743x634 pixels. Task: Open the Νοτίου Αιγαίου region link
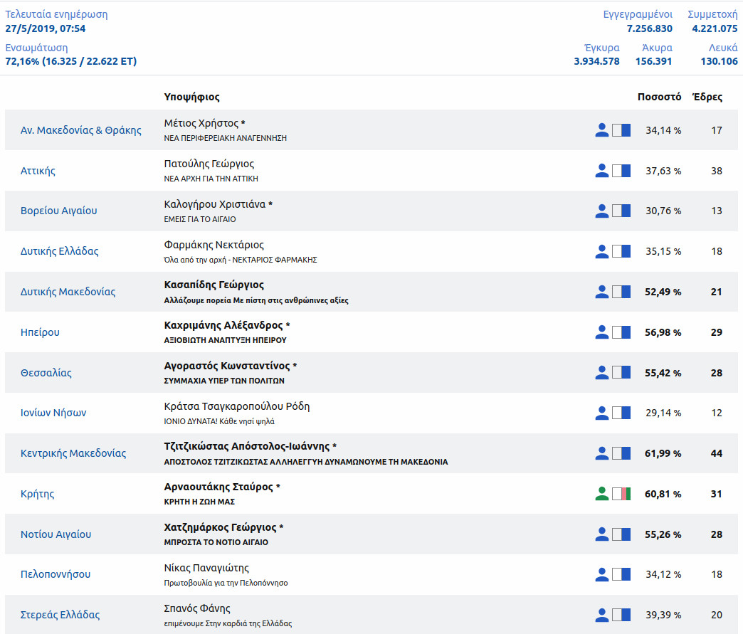click(56, 534)
